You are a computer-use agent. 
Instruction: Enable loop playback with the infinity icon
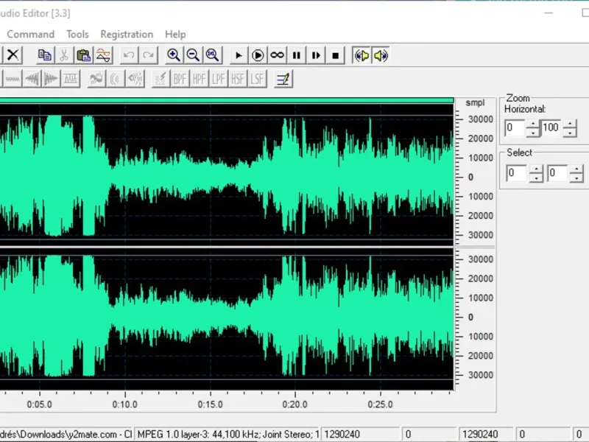click(277, 55)
